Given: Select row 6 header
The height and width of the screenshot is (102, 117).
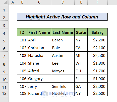Looking at the screenshot, I should click(4, 48).
